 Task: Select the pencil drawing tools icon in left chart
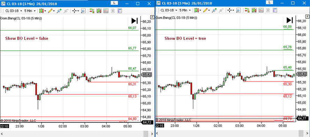(x=50, y=11)
